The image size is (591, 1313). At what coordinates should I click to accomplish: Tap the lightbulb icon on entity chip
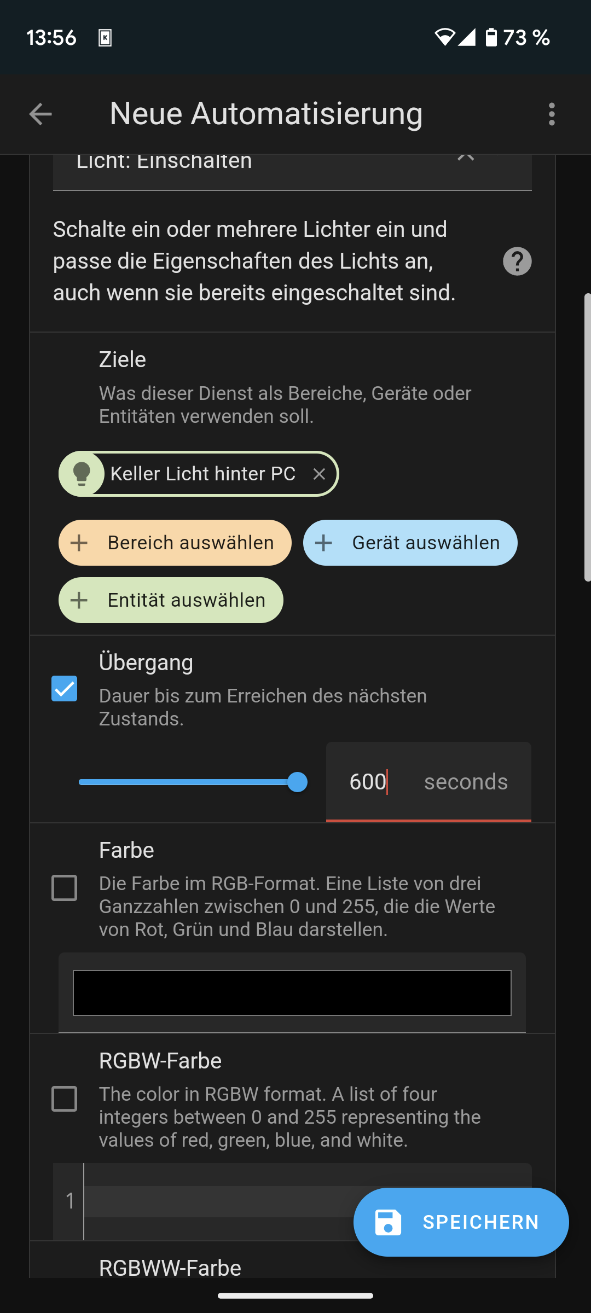click(82, 474)
